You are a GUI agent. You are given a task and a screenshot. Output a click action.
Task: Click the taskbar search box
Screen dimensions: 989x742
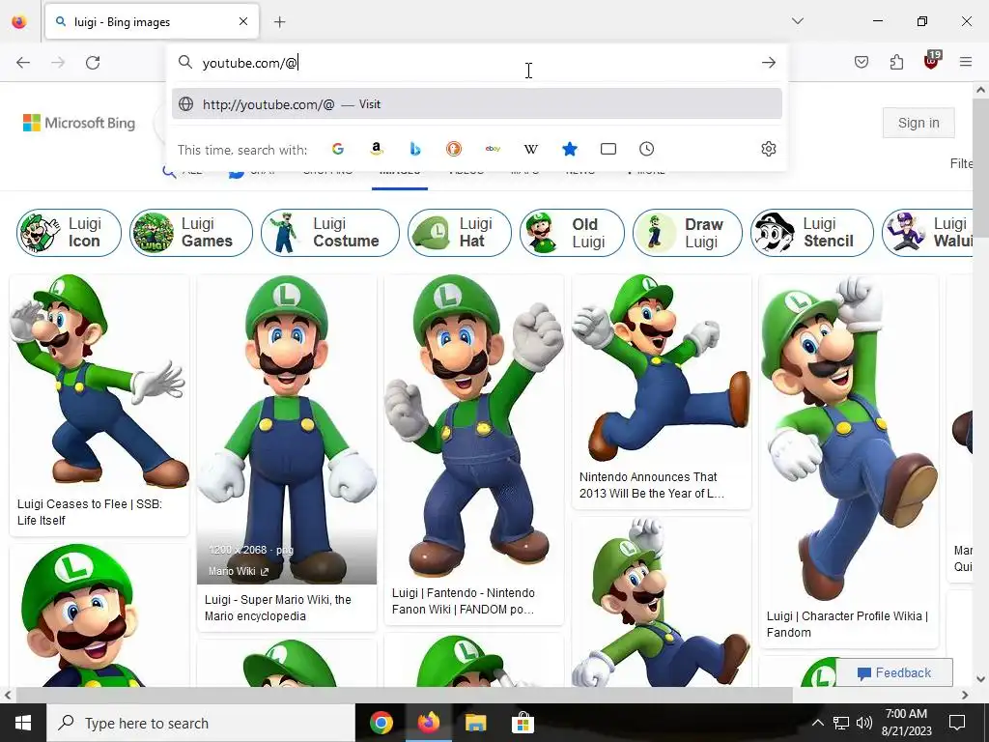tap(201, 723)
